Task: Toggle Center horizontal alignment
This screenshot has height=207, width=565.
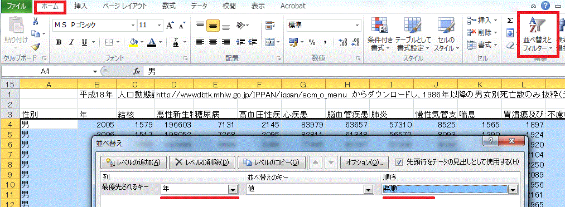Action: [213, 42]
